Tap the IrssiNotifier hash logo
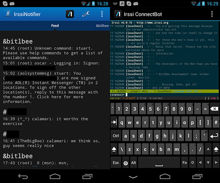The width and height of the screenshot is (220, 183). 8,14
